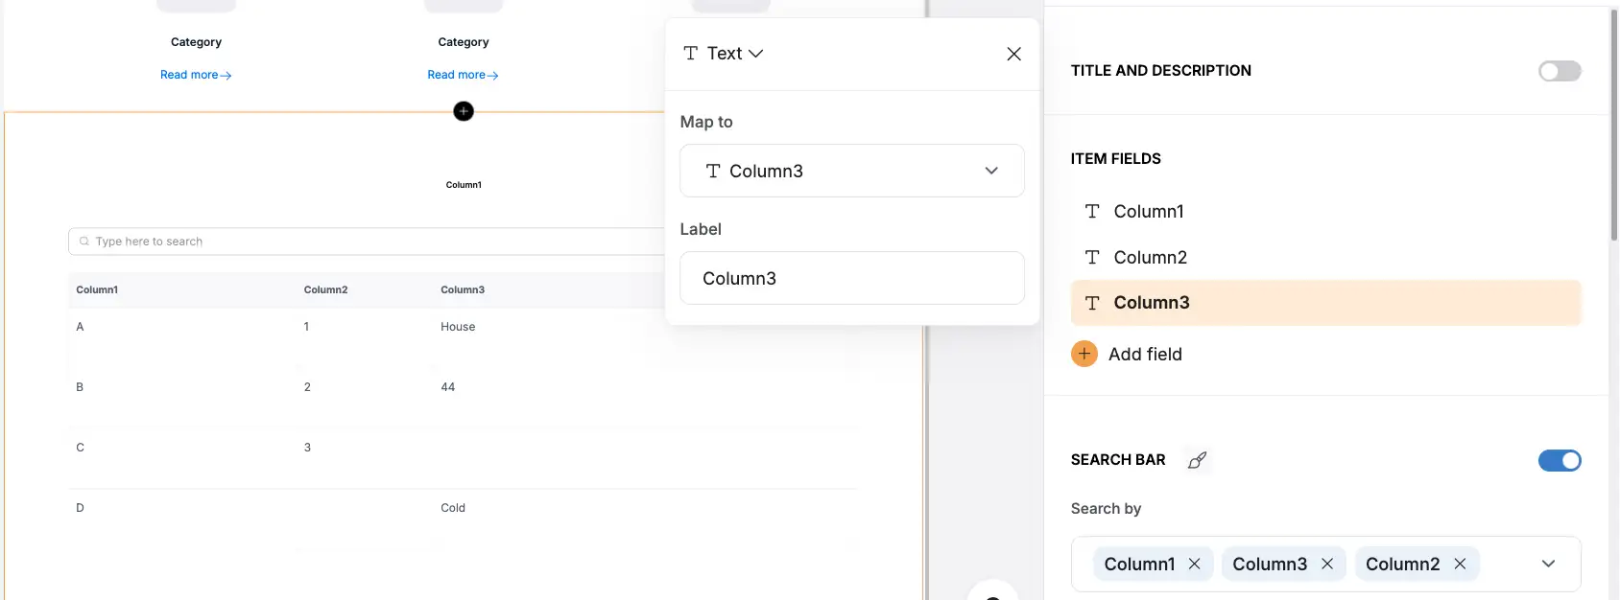Close the Text field popup
Viewport: 1620px width, 600px height.
coord(1013,54)
